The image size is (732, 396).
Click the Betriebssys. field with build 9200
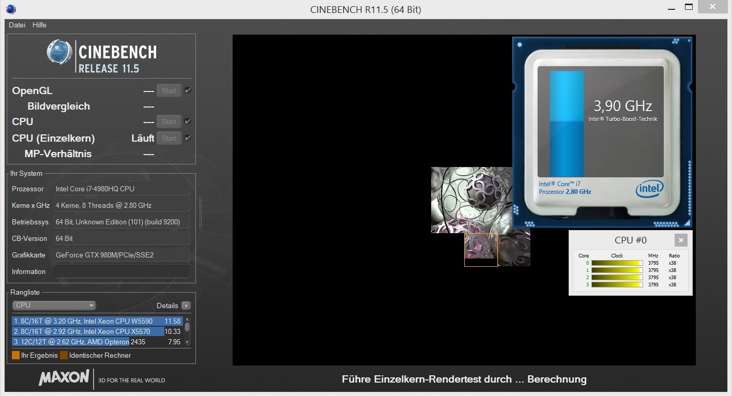[121, 222]
